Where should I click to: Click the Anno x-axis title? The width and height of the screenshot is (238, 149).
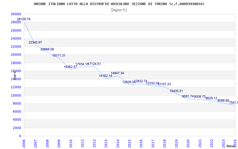click(230, 146)
